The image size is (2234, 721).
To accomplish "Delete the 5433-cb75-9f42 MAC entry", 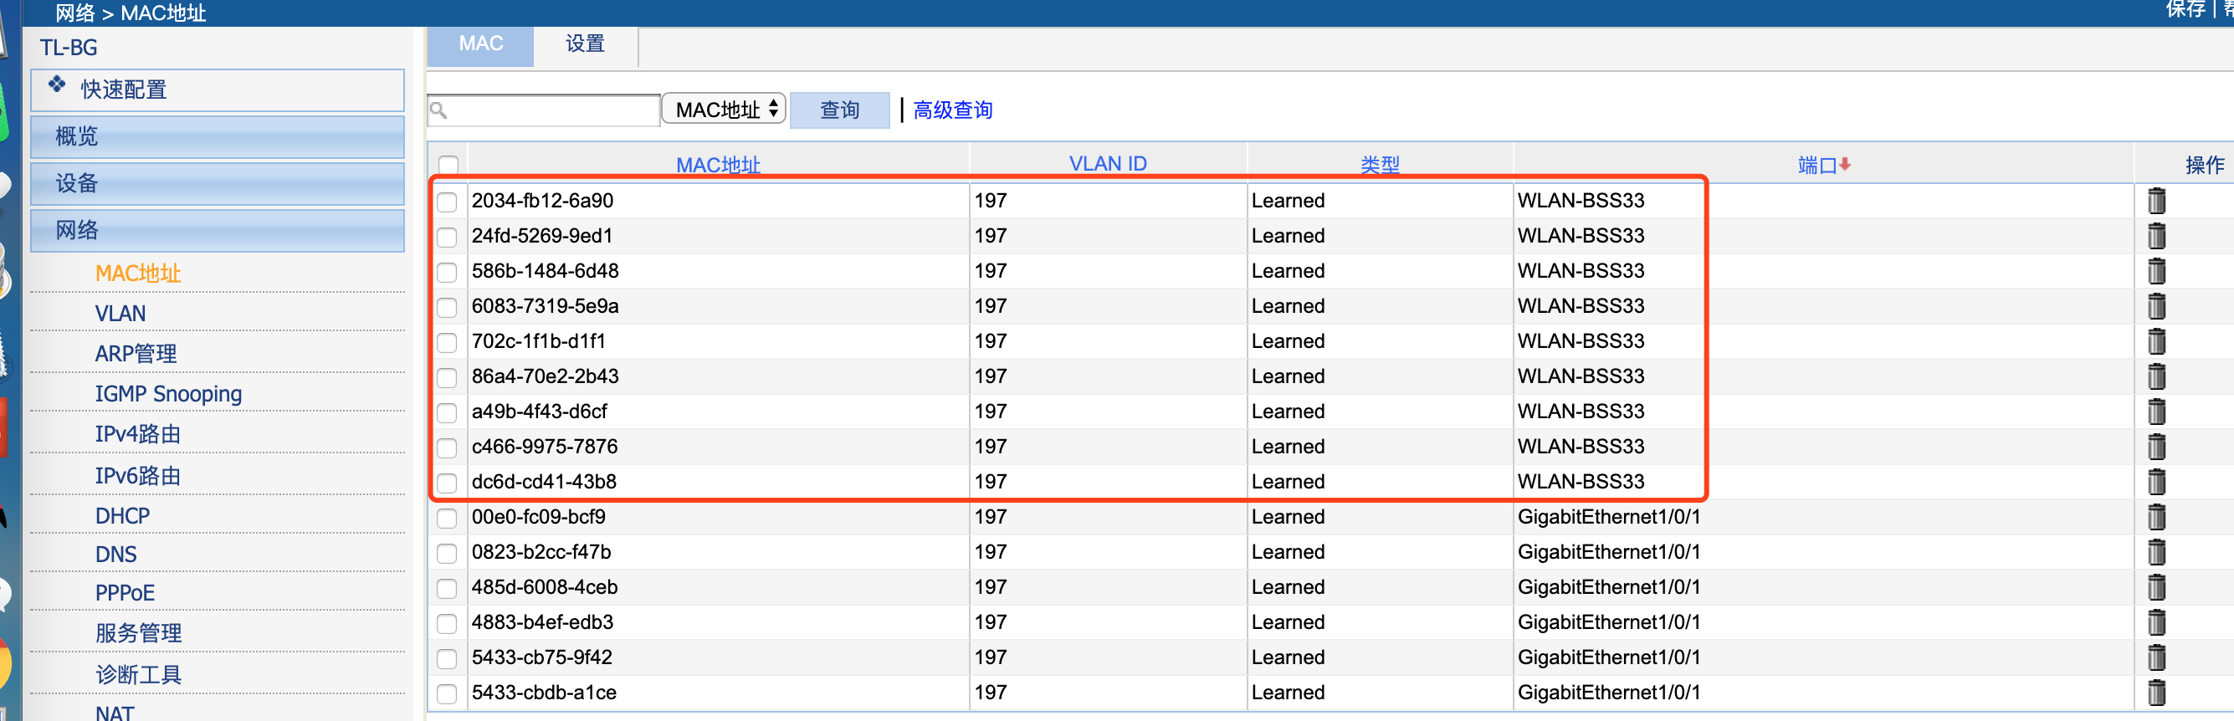I will point(2156,657).
